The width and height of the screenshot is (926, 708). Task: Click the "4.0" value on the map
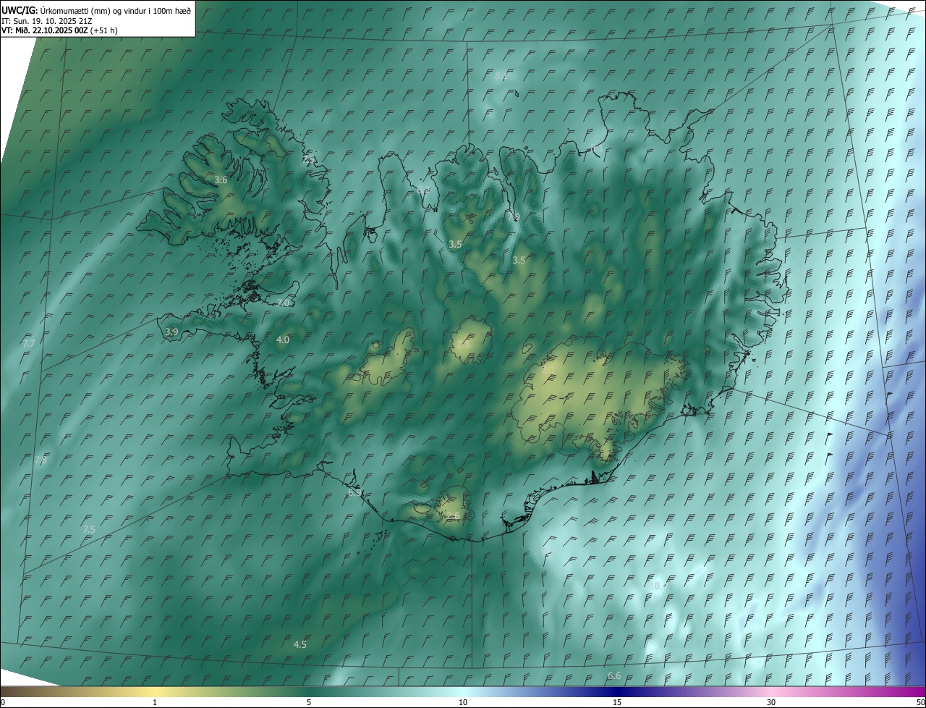tap(283, 340)
